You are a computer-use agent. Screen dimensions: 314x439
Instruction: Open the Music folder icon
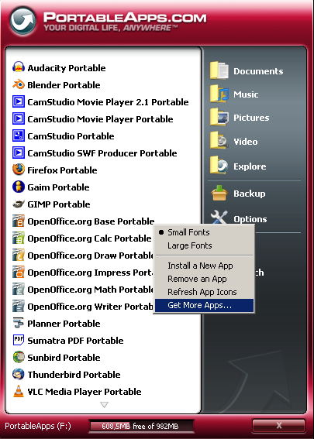(219, 94)
